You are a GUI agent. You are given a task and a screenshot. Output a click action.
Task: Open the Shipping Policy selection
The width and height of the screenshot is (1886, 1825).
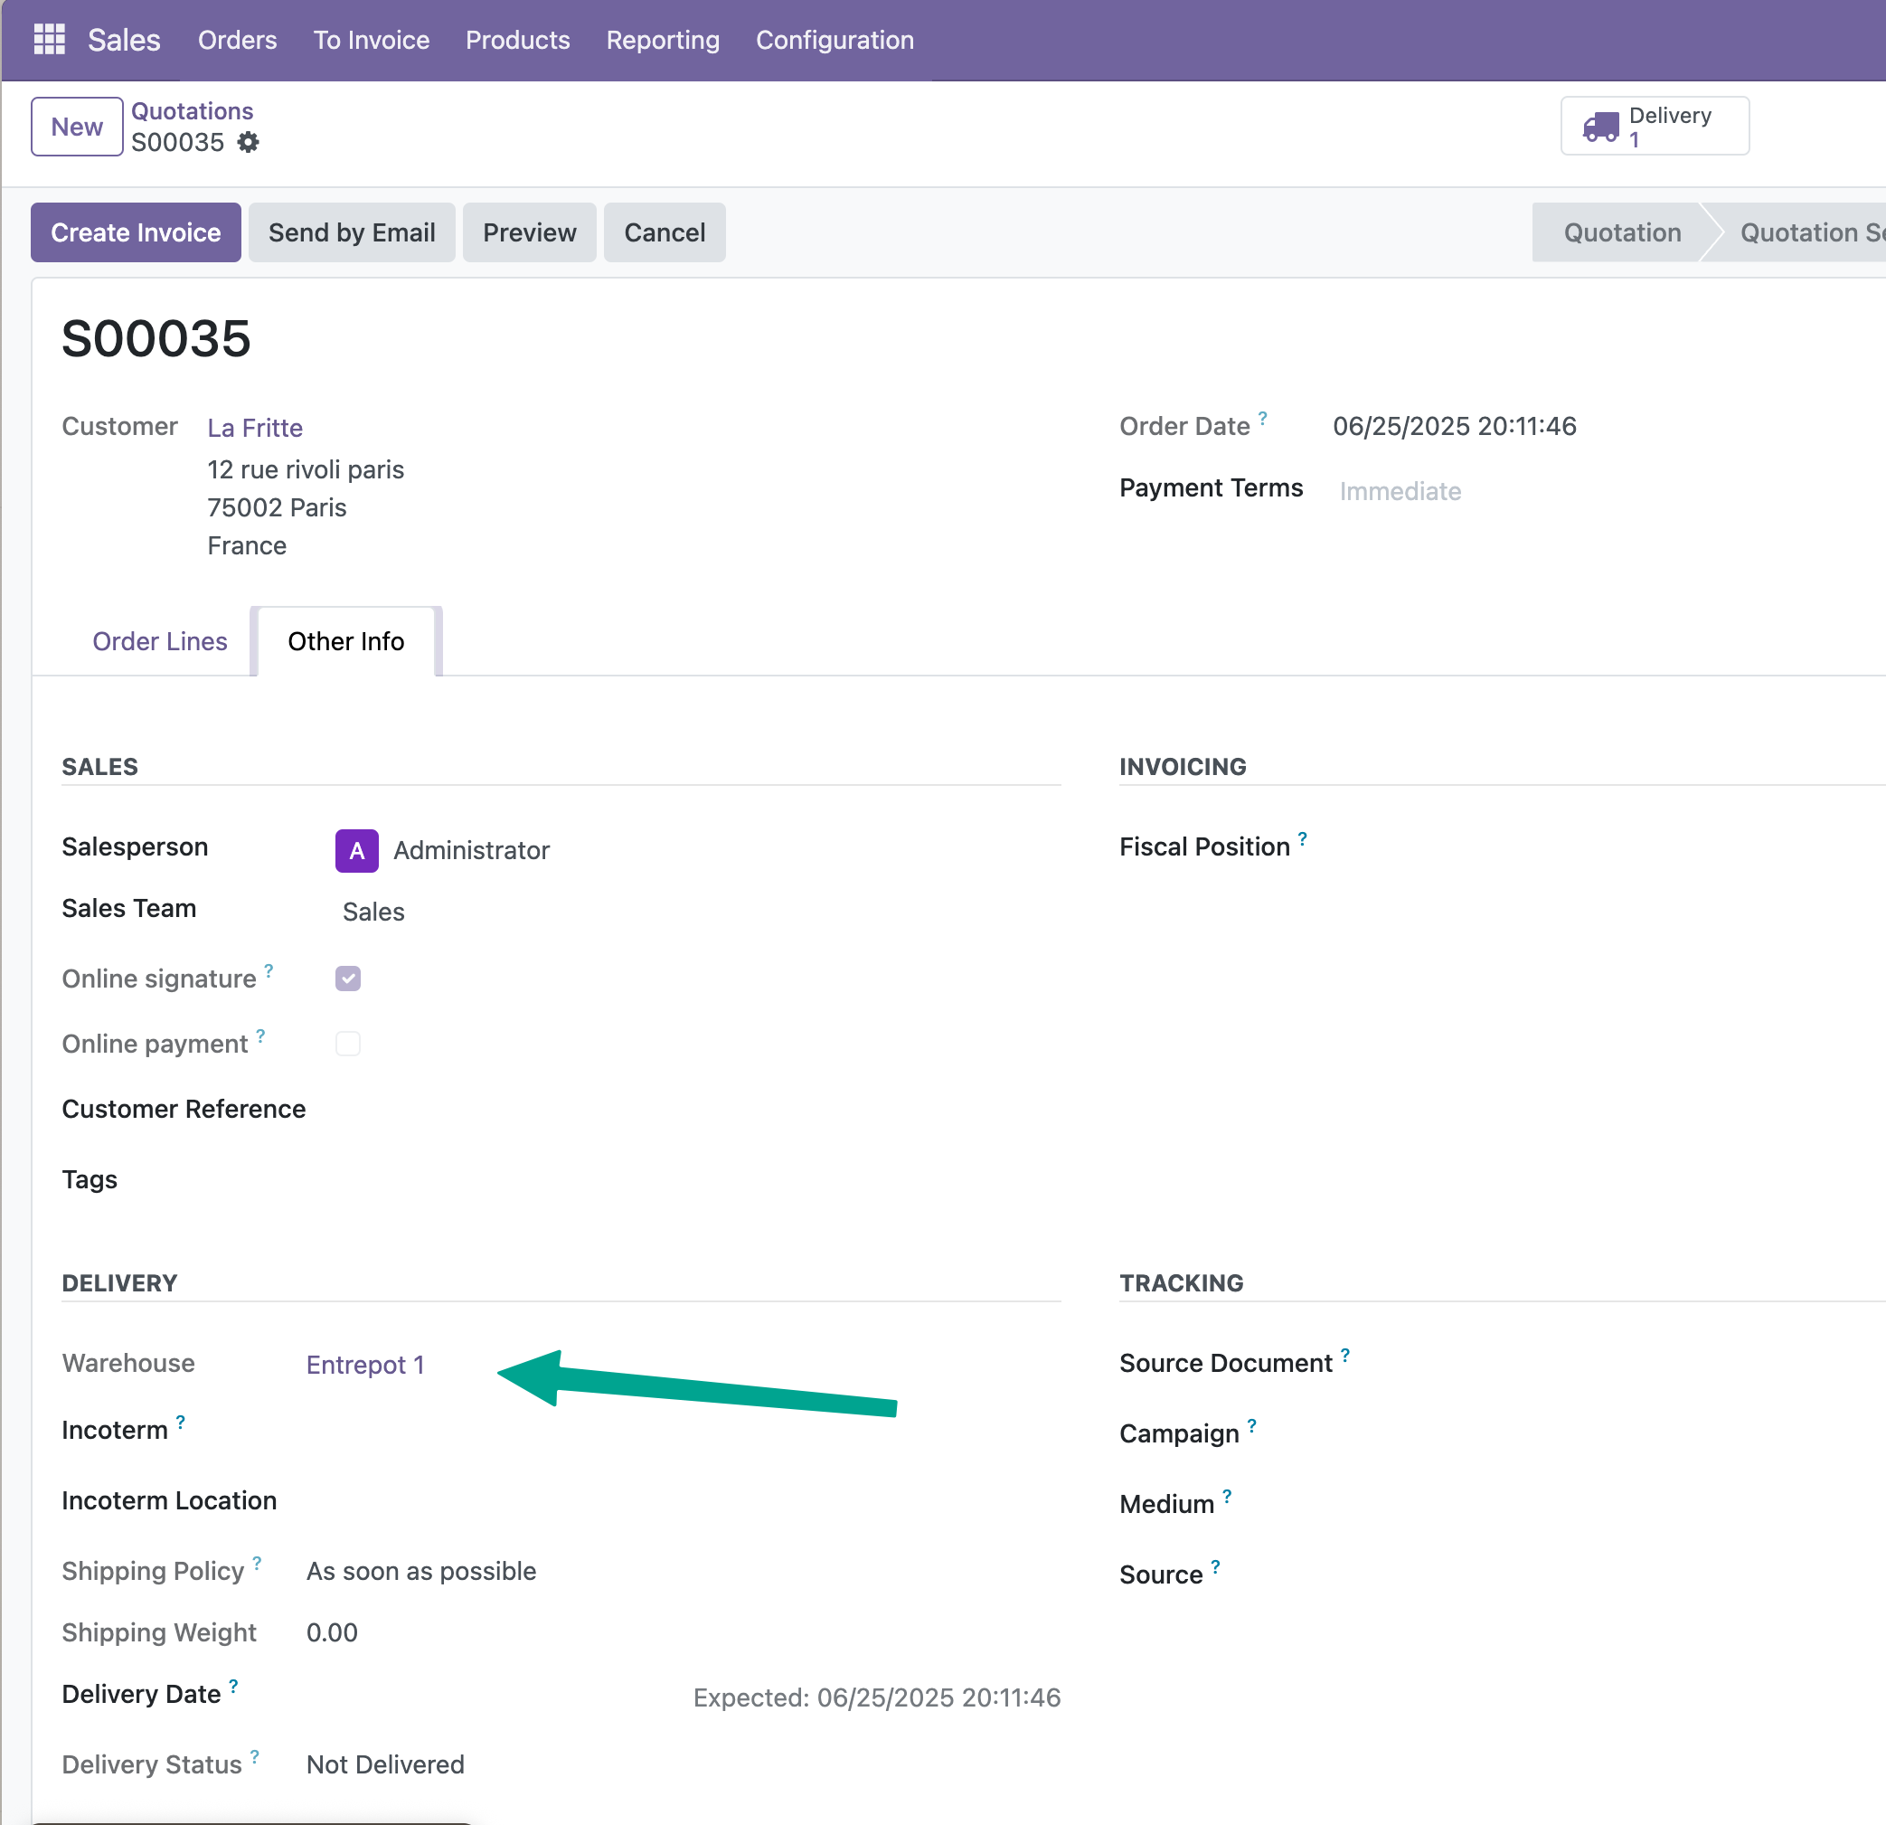pyautogui.click(x=420, y=1571)
